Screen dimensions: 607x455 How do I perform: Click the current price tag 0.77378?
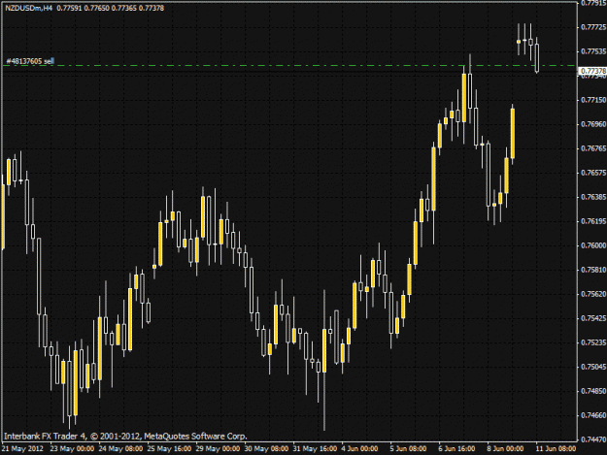tap(592, 71)
